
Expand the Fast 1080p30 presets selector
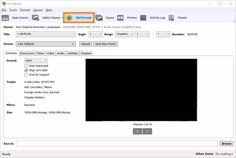pyautogui.click(x=46, y=44)
